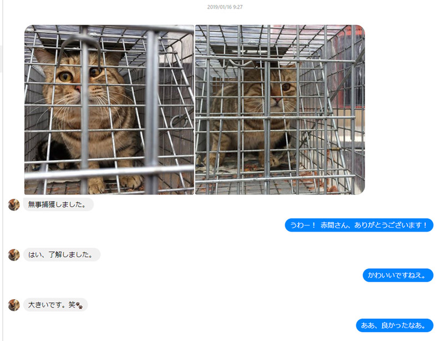Viewport: 444px width, 341px height.
Task: Select the はい、了解しました。 message bubble
Action: (x=62, y=254)
